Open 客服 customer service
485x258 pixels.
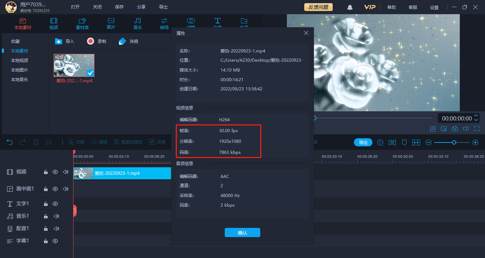coord(413,7)
